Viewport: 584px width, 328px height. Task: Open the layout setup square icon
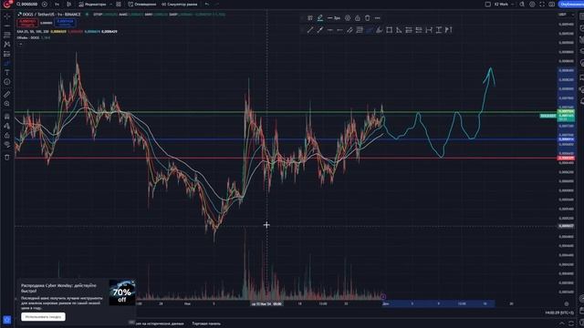(487, 4)
